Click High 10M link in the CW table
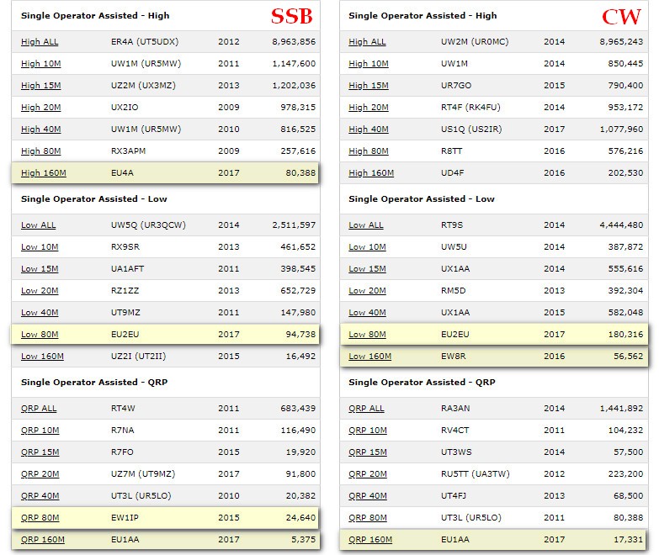Screen dimensions: 659x555 368,64
